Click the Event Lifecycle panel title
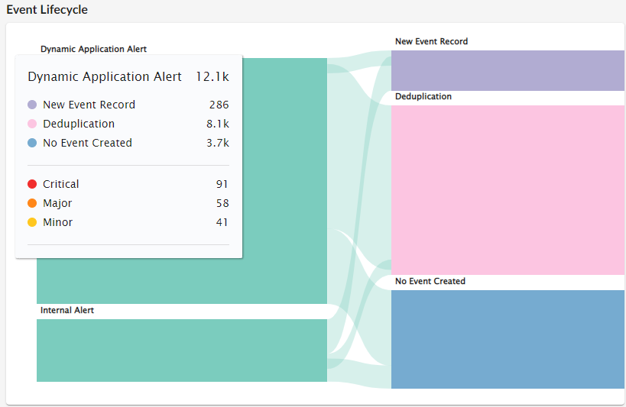This screenshot has width=626, height=407. pyautogui.click(x=47, y=10)
